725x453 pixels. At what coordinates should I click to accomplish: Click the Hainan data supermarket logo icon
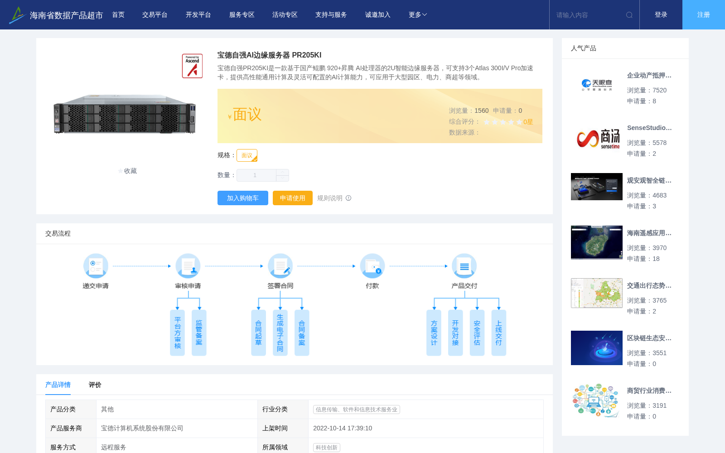click(x=17, y=15)
